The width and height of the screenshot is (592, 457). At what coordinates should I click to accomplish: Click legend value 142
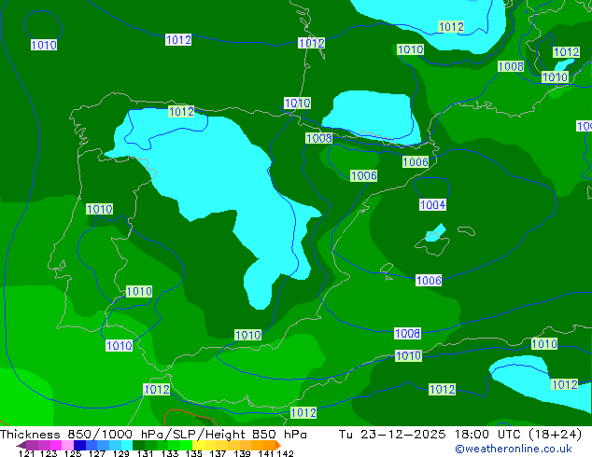[285, 453]
